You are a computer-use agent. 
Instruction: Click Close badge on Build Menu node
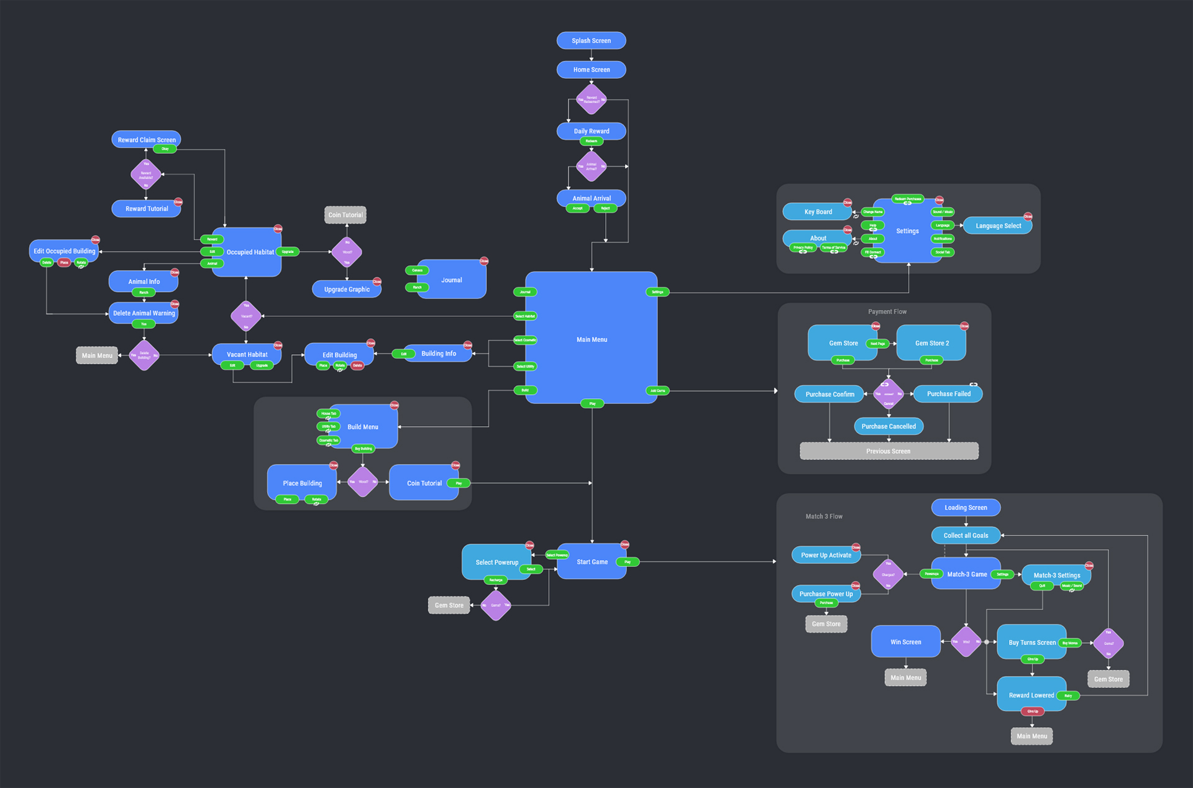coord(394,405)
